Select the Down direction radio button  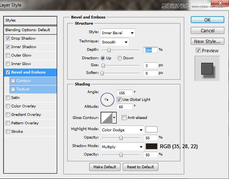(120, 58)
